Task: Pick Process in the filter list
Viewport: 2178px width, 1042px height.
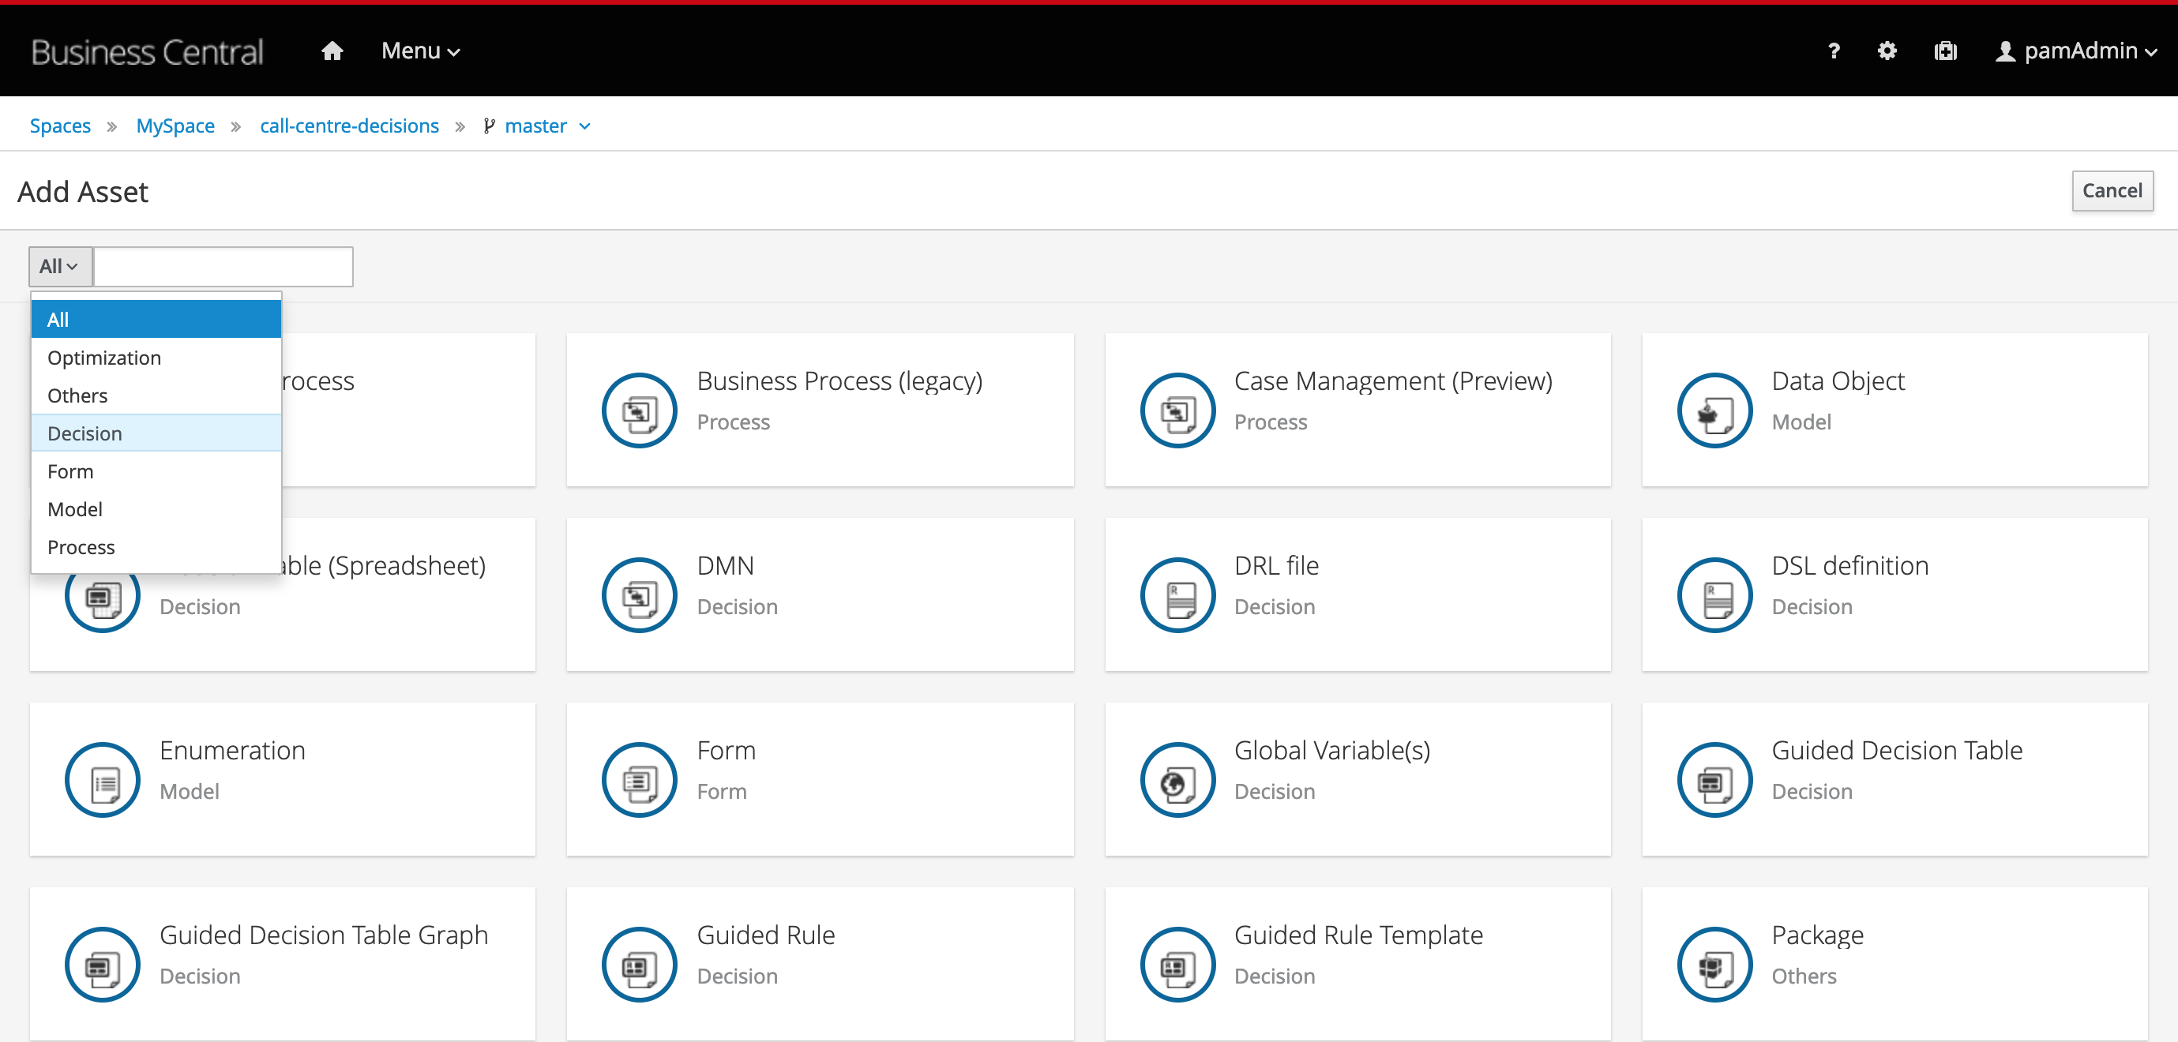Action: [156, 548]
